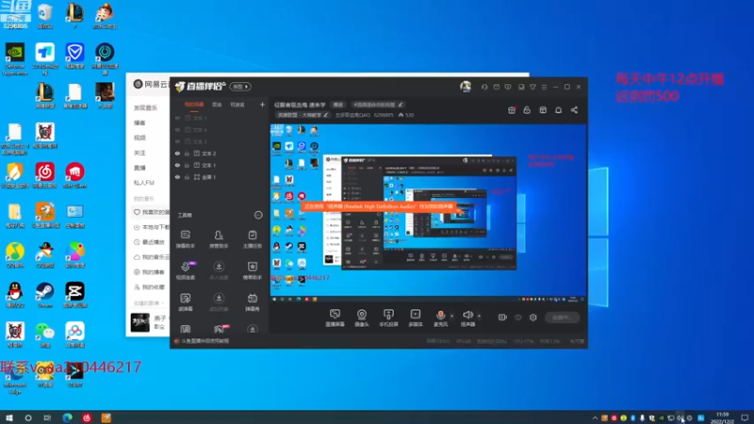Click the stream tag button with pencil icon
This screenshot has width=754, height=424.
[378, 105]
